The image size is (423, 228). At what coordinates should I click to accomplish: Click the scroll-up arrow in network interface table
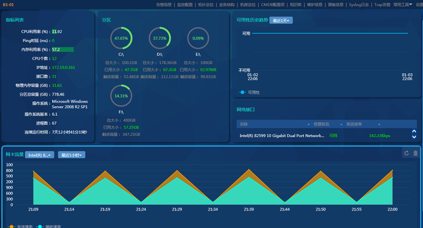(414, 132)
